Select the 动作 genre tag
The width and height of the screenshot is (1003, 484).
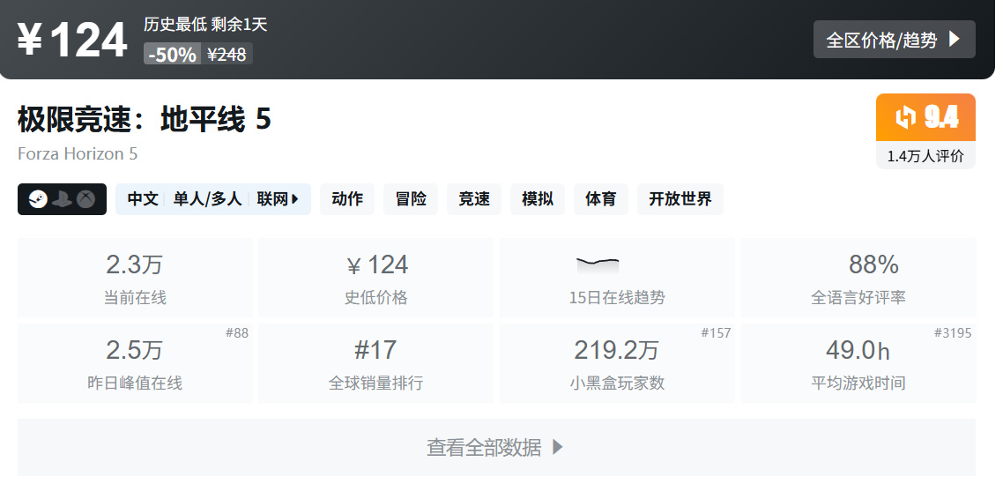(347, 199)
